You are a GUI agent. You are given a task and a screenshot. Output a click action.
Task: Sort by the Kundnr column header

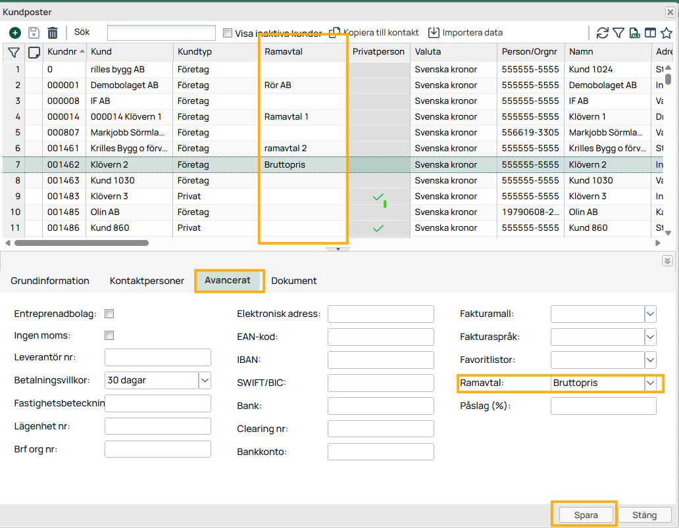(x=64, y=52)
